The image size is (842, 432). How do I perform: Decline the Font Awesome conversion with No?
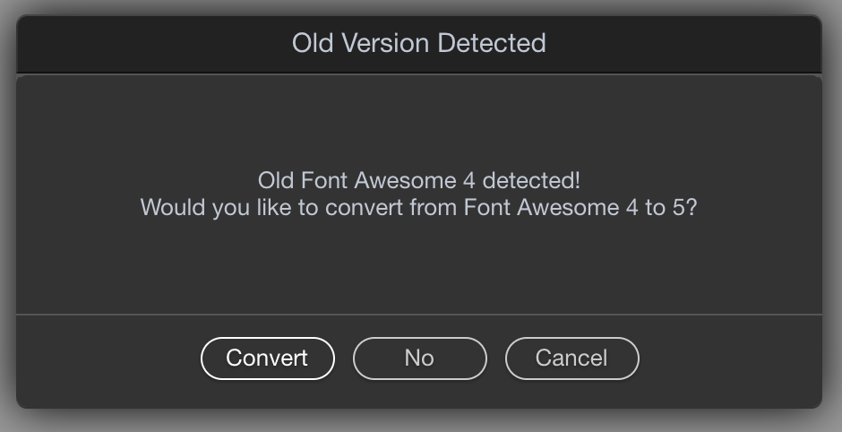click(419, 359)
